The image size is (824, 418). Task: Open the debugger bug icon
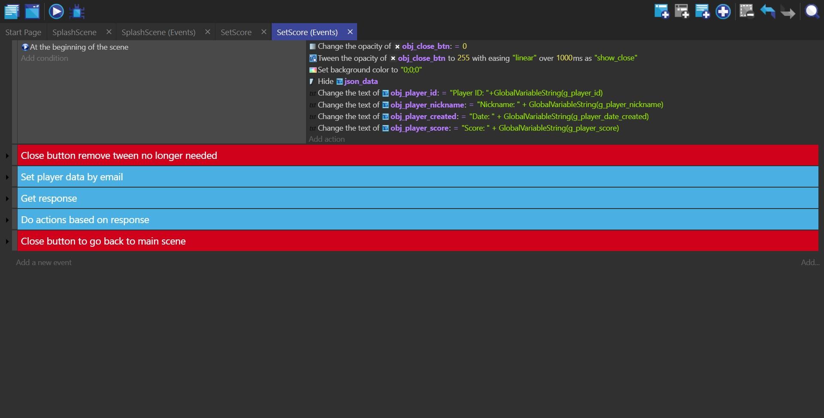click(77, 11)
